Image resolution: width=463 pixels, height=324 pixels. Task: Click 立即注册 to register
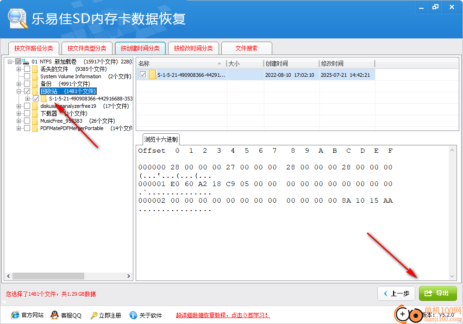click(110, 315)
